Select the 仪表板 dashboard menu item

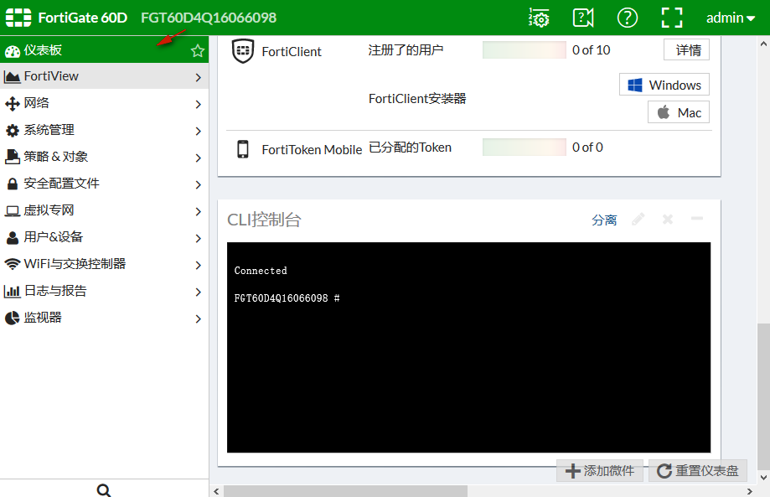tap(104, 50)
